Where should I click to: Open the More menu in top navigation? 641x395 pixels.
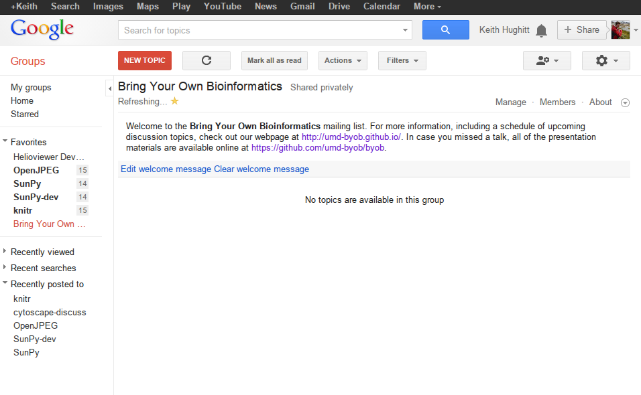(427, 6)
